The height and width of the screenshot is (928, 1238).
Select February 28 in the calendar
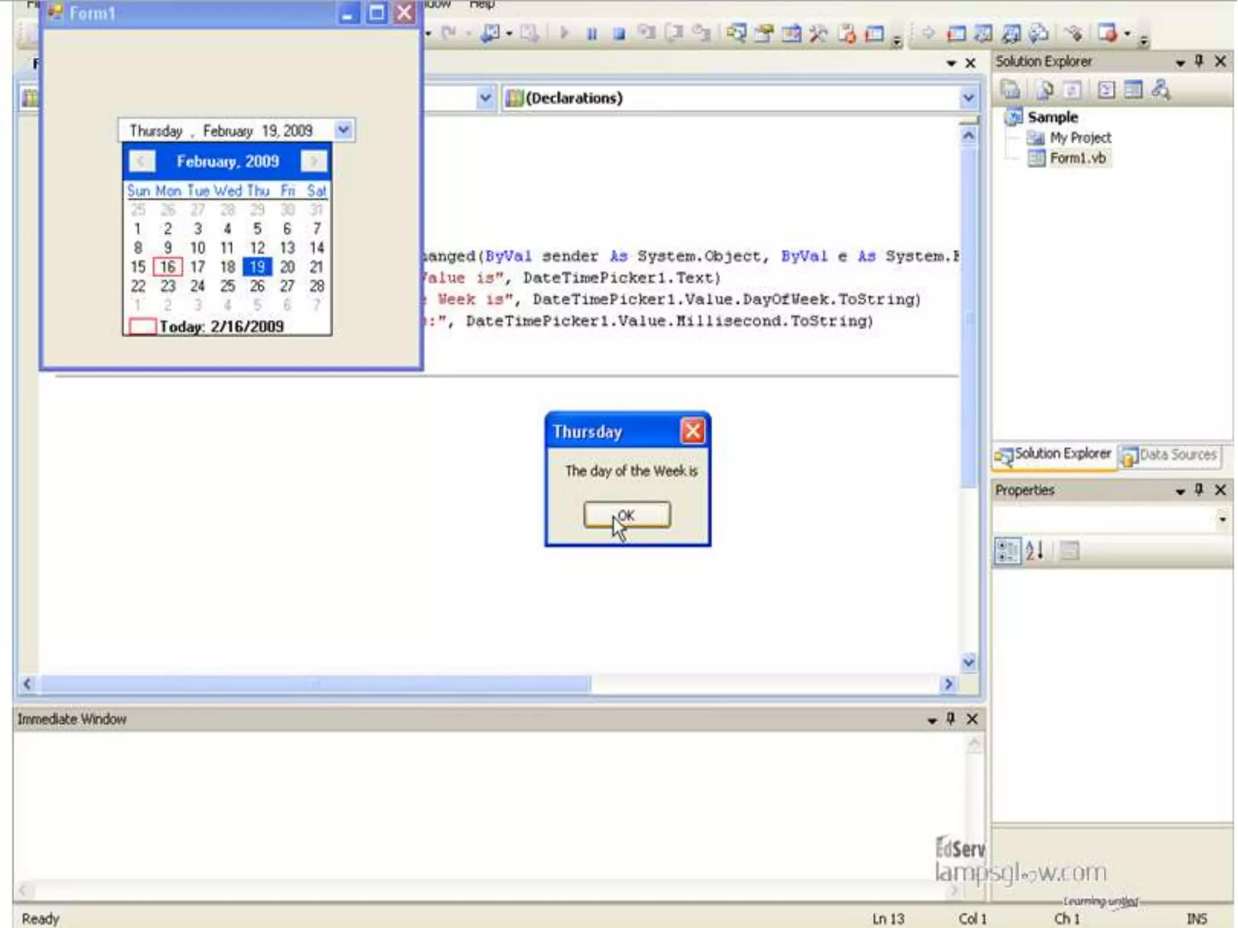click(x=316, y=286)
